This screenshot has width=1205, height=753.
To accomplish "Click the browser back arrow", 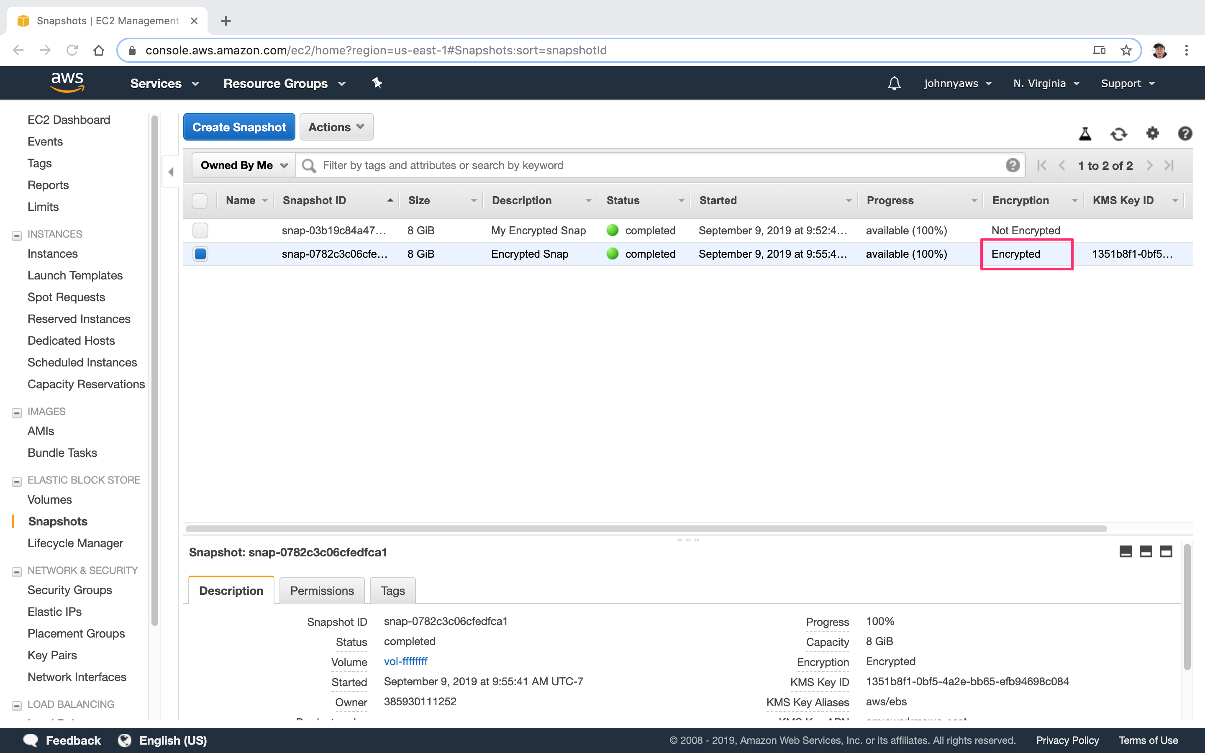I will coord(18,50).
